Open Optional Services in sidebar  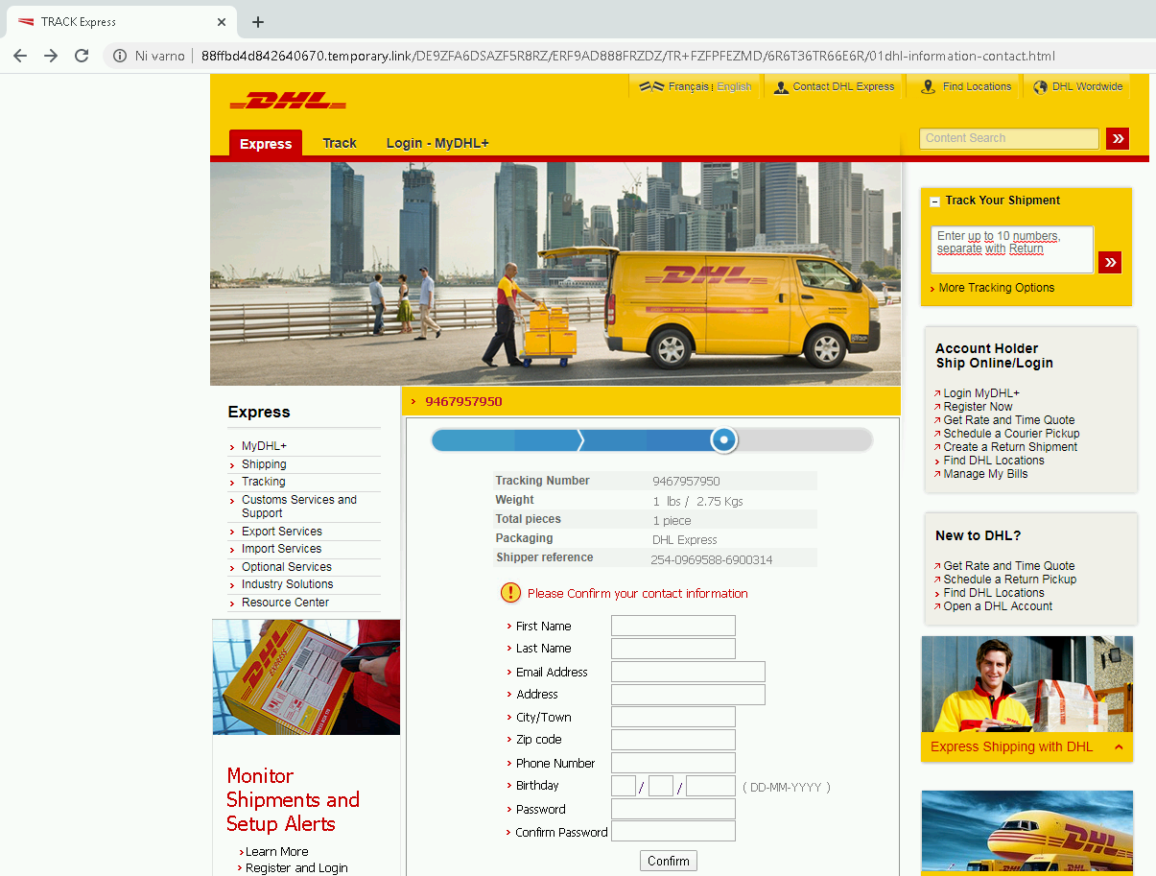(x=286, y=567)
